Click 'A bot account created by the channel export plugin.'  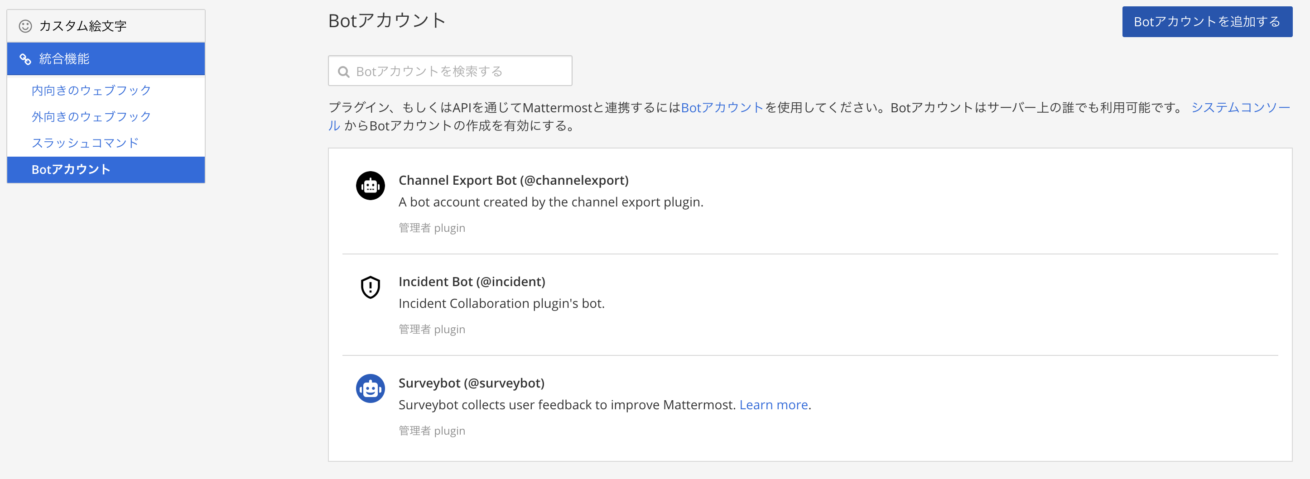551,202
